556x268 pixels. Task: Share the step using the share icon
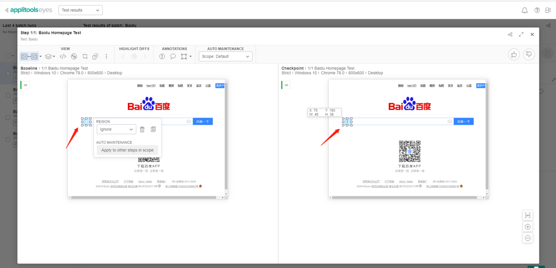tap(510, 34)
